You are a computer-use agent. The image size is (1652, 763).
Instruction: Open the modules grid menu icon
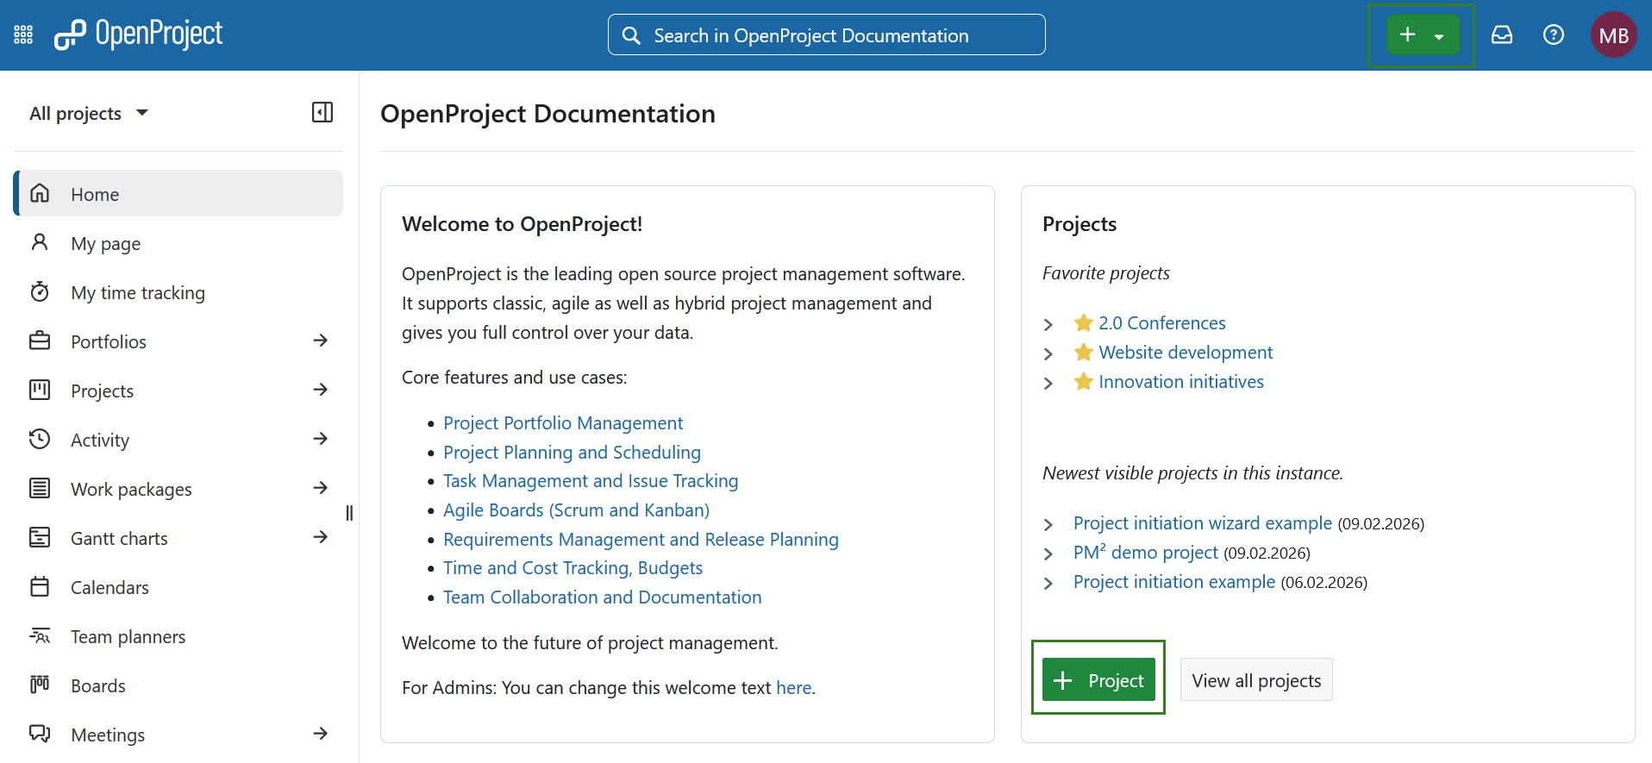point(23,35)
